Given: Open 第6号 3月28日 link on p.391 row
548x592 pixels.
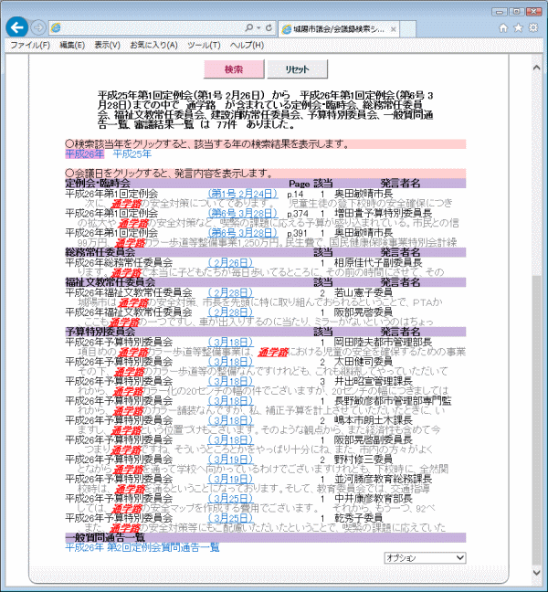Looking at the screenshot, I should (243, 233).
